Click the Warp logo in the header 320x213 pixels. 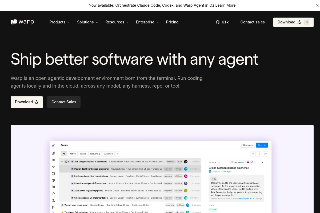click(22, 22)
